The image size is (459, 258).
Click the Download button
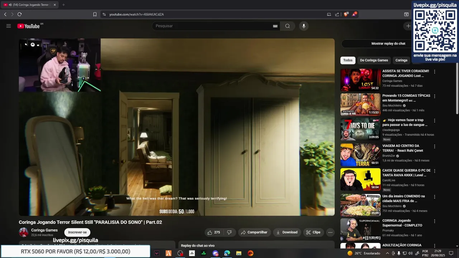click(x=287, y=232)
